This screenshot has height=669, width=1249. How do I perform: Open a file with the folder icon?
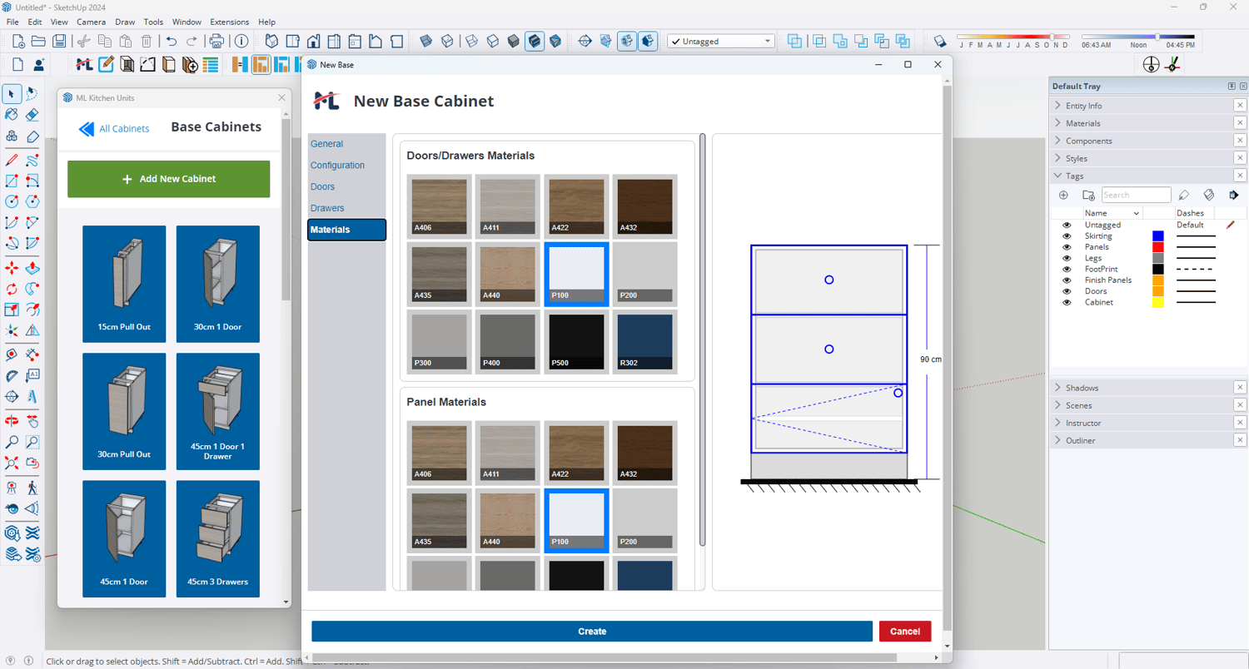coord(38,41)
